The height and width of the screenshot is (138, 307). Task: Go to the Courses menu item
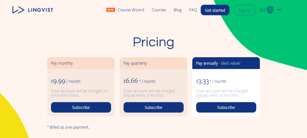pos(159,10)
